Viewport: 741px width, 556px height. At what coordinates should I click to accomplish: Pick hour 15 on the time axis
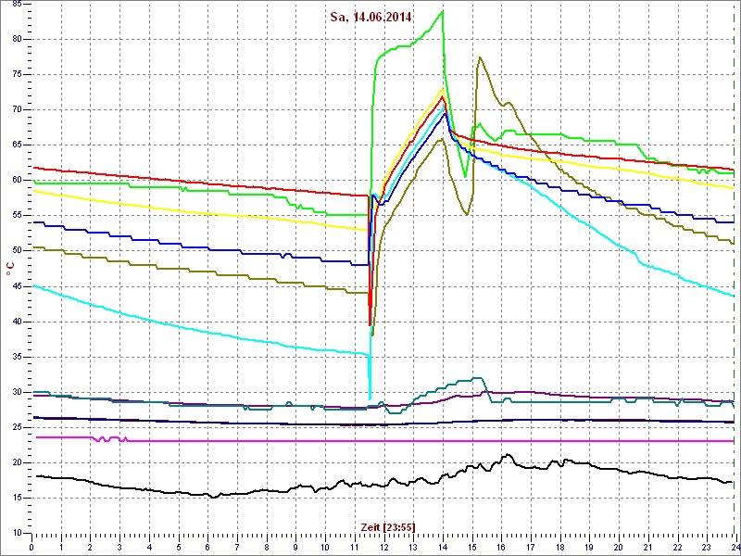(472, 548)
